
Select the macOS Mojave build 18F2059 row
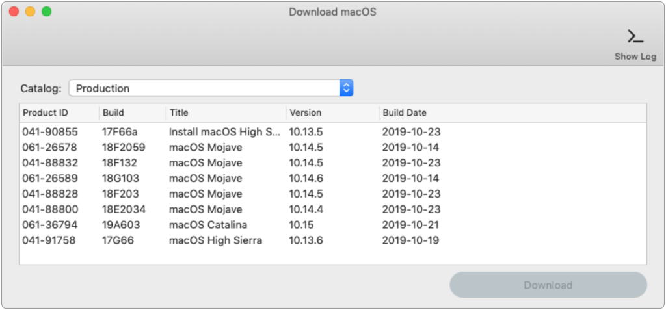[x=333, y=148]
